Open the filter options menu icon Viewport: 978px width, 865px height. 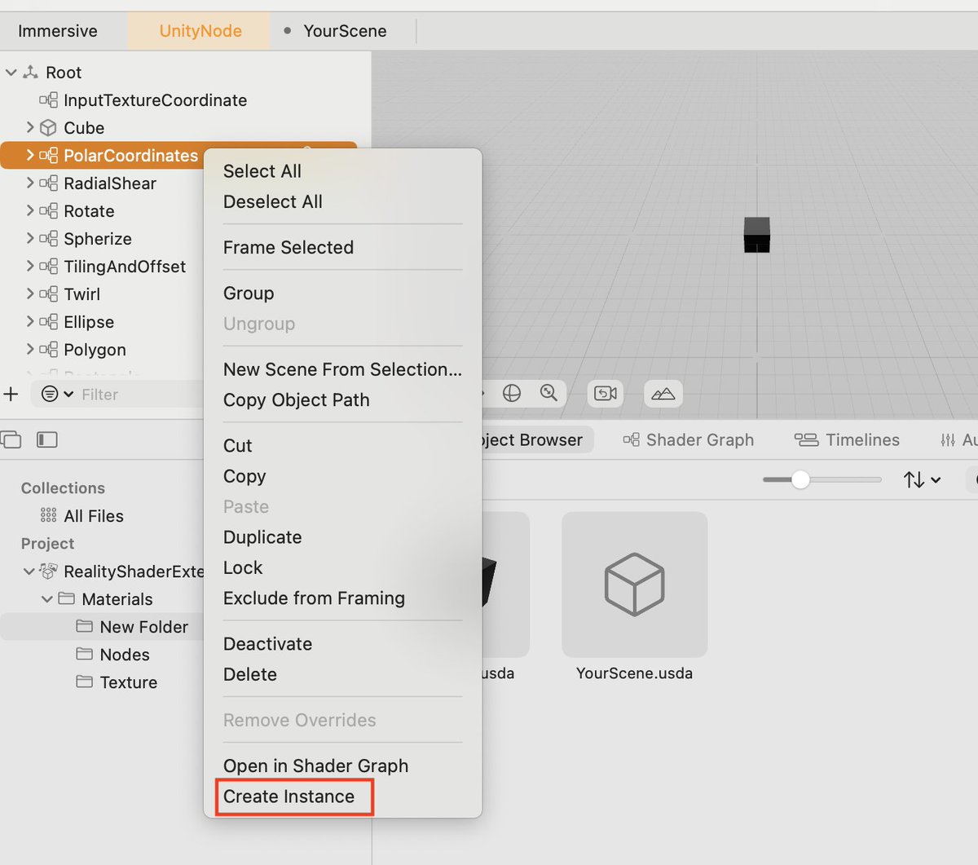tap(57, 395)
